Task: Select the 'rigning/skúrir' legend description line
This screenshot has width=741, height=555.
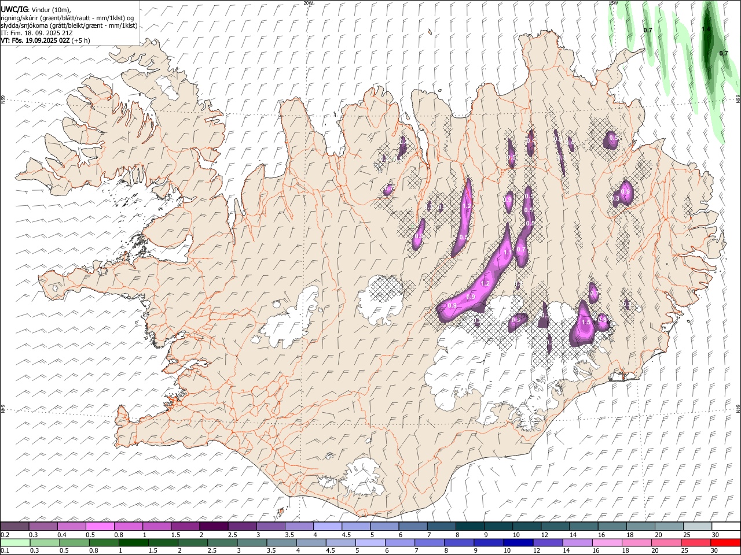Action: point(68,18)
